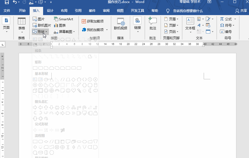
Task: Click the Object icon in Text group
Action: click(x=208, y=32)
